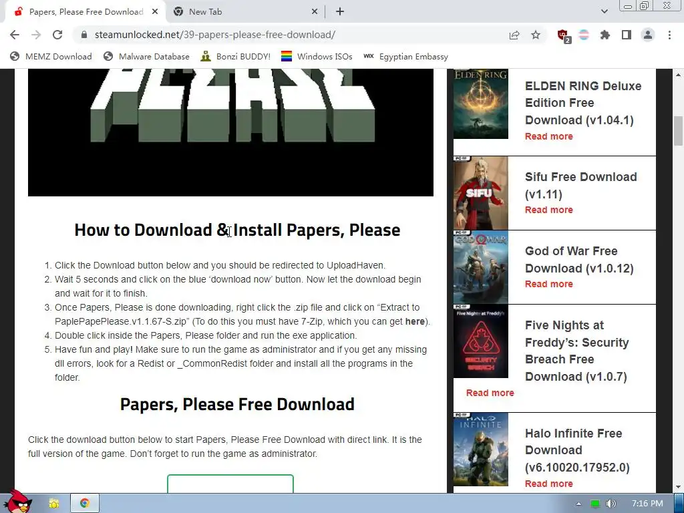Open the volume speaker tray icon

[x=611, y=504]
